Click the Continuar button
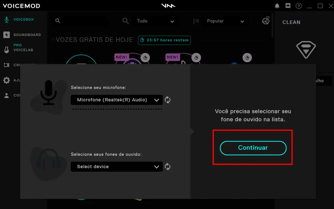The image size is (334, 209). click(253, 148)
